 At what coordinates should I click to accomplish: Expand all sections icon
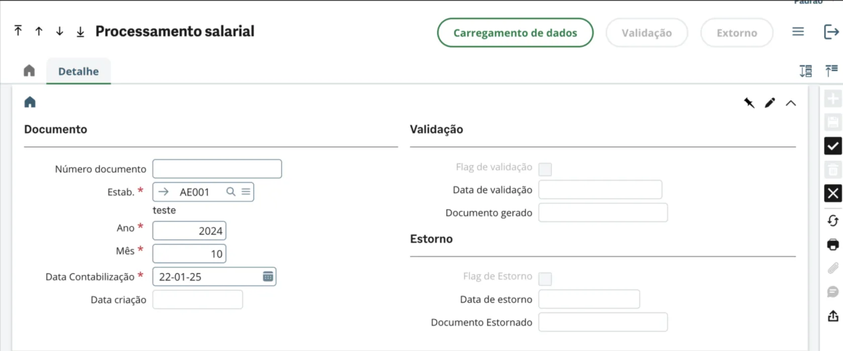(806, 71)
